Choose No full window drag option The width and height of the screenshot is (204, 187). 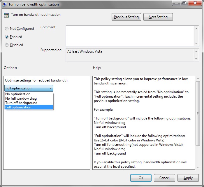tap(21, 98)
